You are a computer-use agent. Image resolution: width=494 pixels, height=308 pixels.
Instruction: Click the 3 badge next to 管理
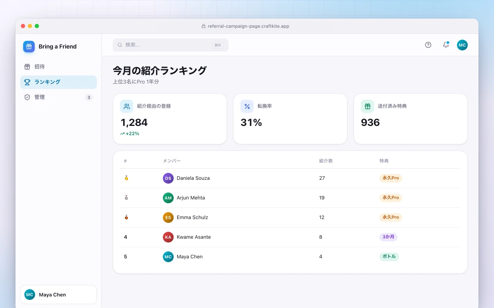point(89,97)
